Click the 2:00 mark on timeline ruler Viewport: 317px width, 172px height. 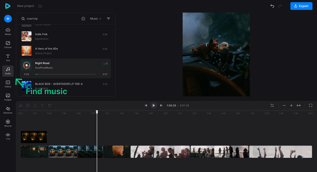(165, 113)
